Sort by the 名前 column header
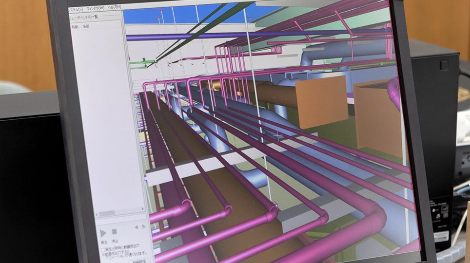Screen dimensions: 470x263 [x=86, y=25]
